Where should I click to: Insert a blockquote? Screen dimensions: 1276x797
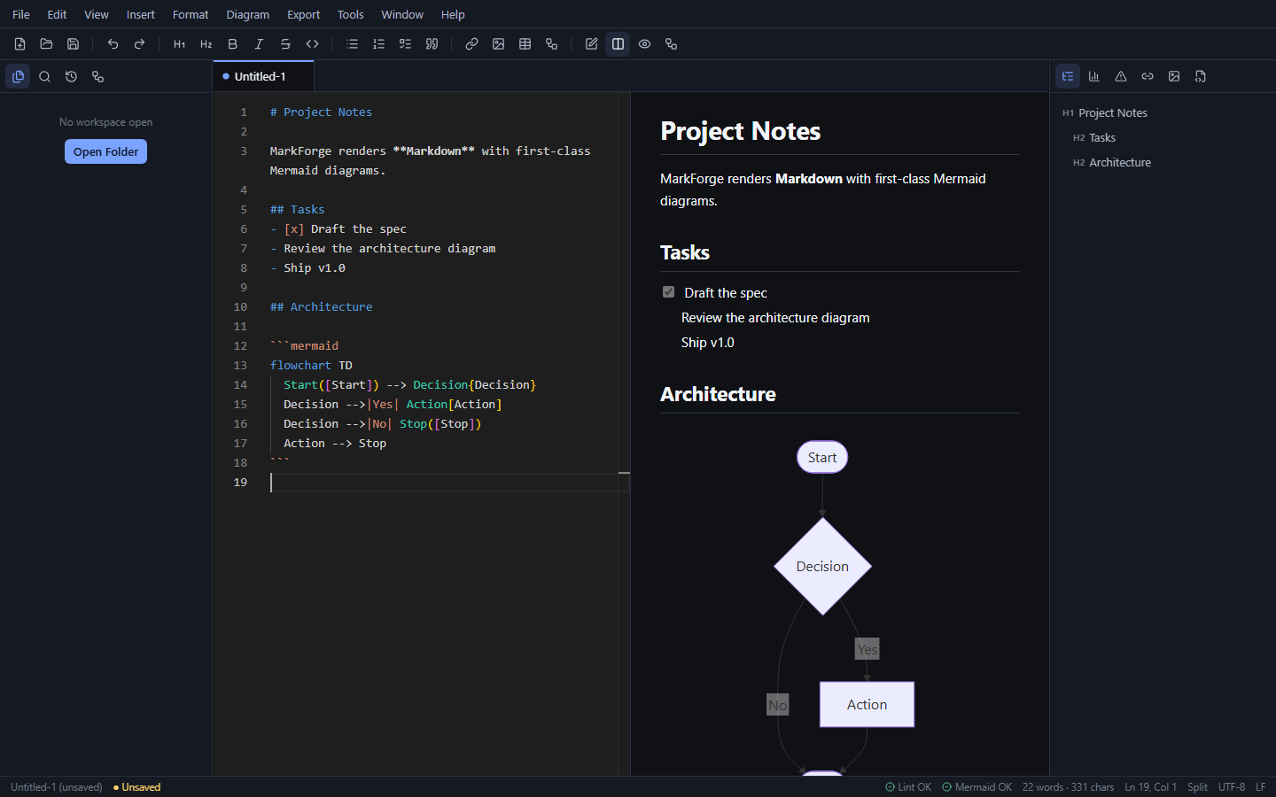tap(432, 44)
